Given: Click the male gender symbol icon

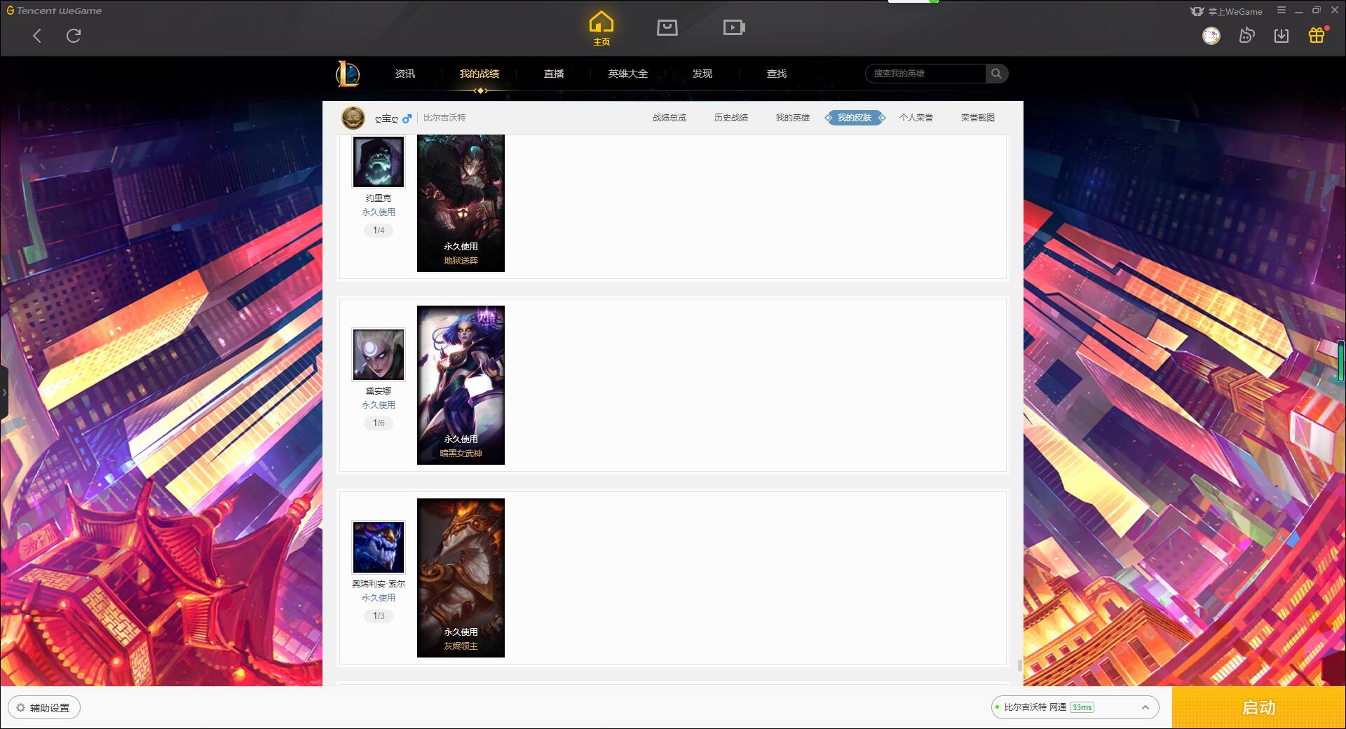Looking at the screenshot, I should tap(407, 118).
